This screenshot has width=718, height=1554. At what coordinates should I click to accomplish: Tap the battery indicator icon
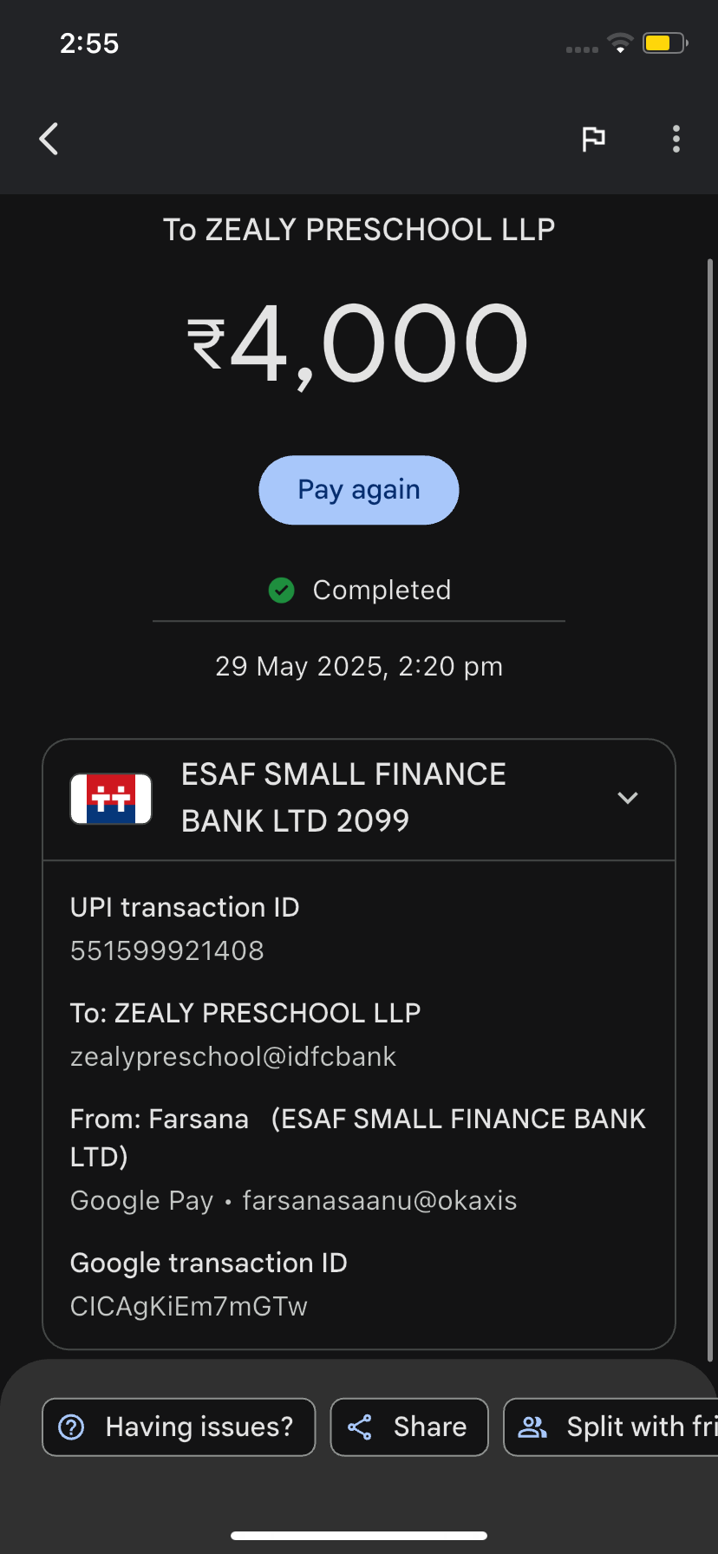pos(664,42)
